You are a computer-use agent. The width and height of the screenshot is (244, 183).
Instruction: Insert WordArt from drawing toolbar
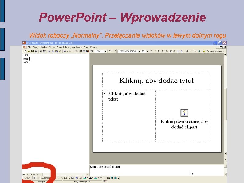[77, 178]
